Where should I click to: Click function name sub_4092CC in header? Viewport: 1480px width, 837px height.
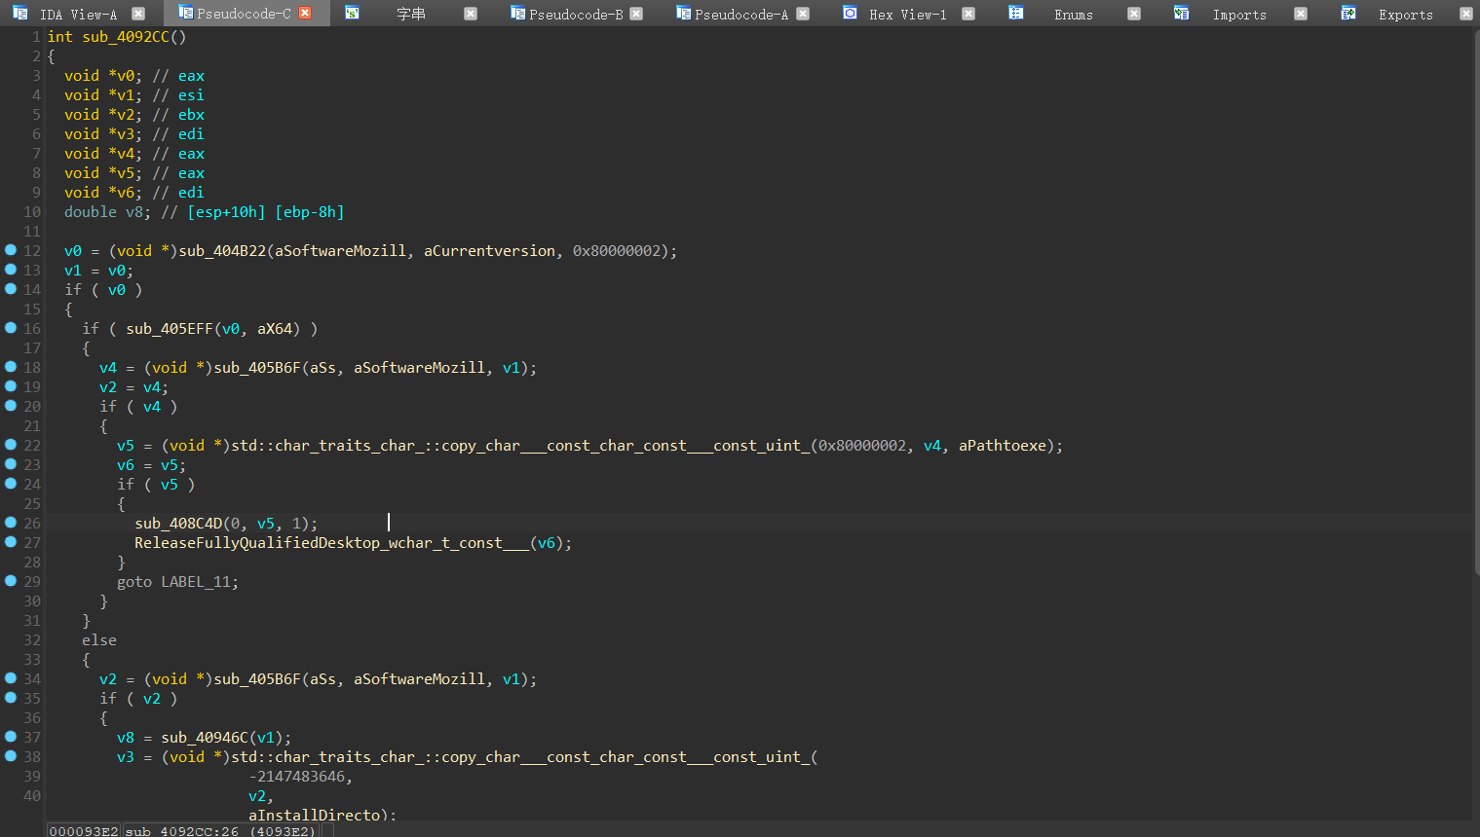click(126, 37)
